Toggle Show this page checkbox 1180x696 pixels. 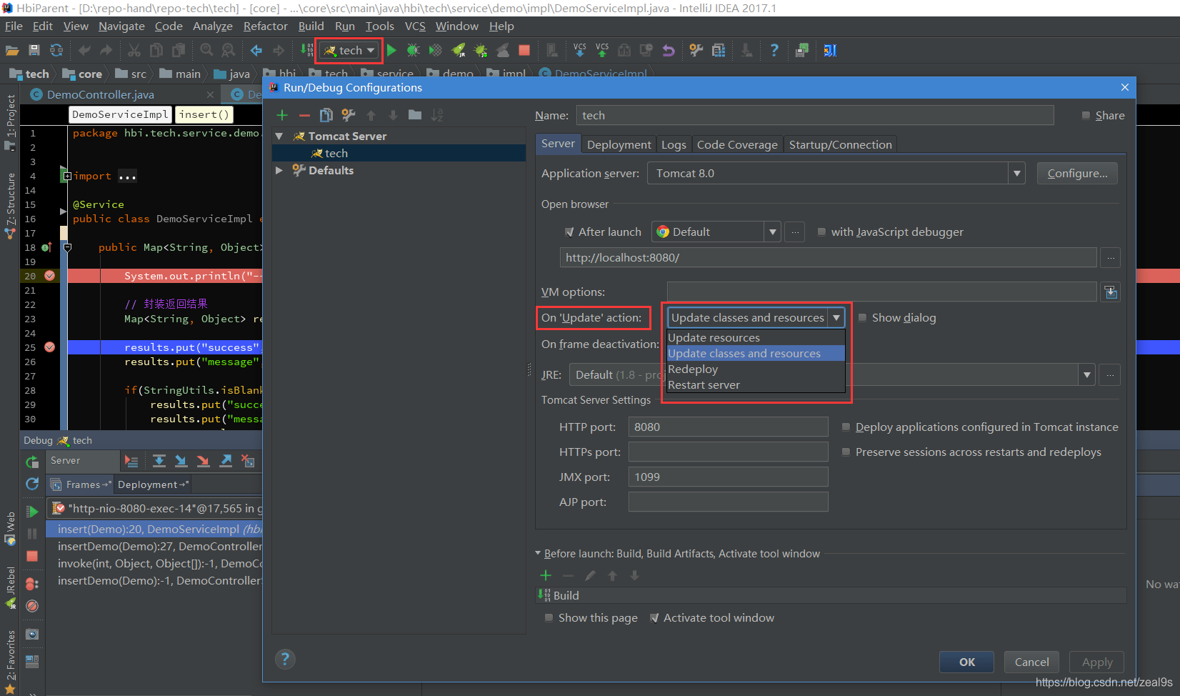pyautogui.click(x=549, y=617)
